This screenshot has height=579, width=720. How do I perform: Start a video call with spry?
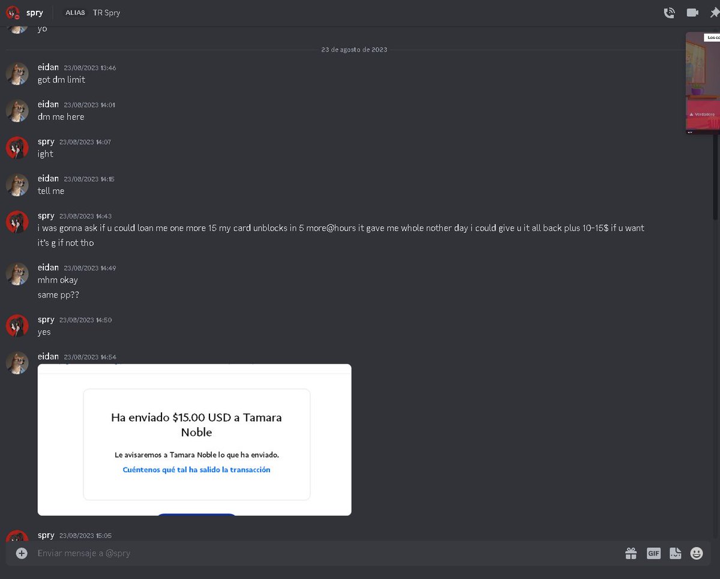[x=692, y=13]
